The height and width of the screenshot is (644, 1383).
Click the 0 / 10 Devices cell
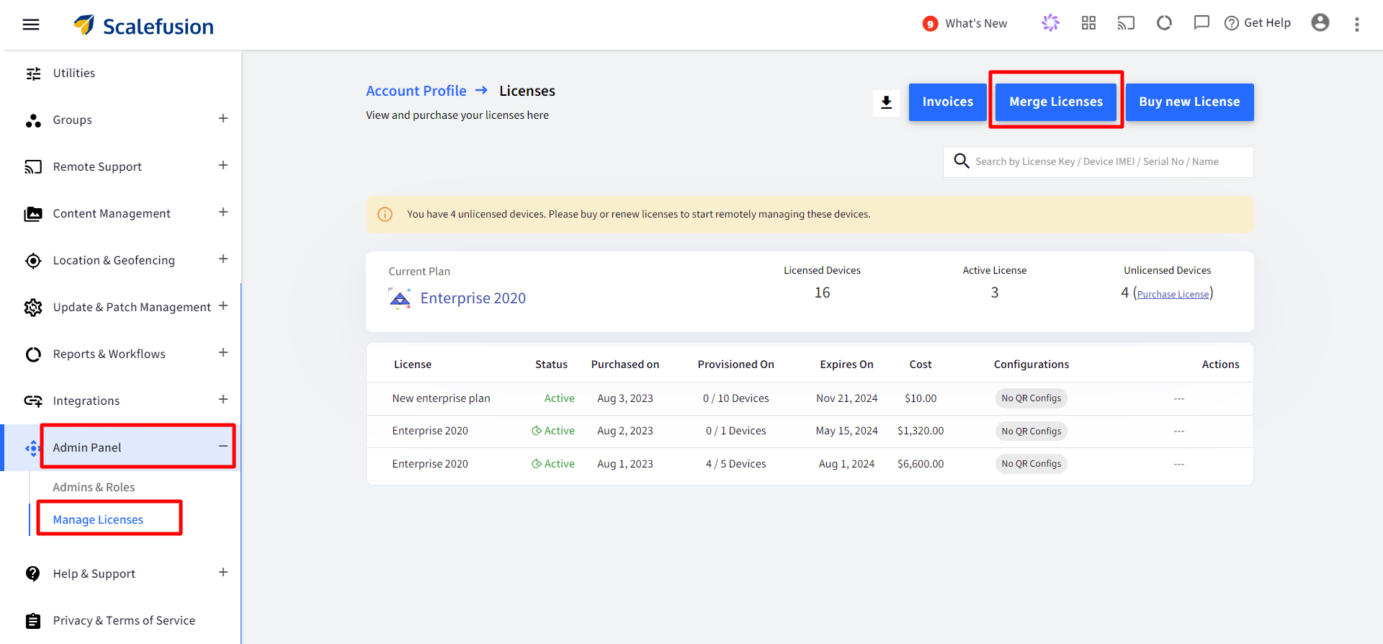coord(736,398)
